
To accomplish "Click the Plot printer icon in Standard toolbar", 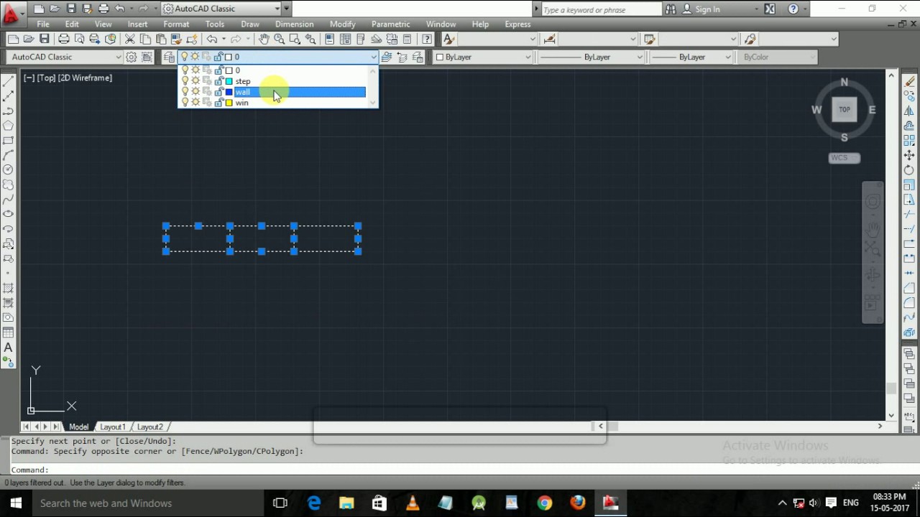I will click(64, 39).
